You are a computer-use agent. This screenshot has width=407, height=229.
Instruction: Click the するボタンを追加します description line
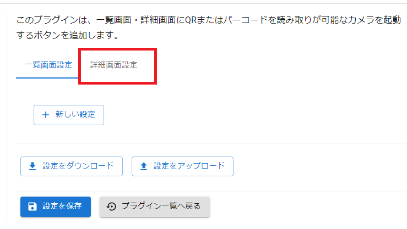pyautogui.click(x=68, y=35)
